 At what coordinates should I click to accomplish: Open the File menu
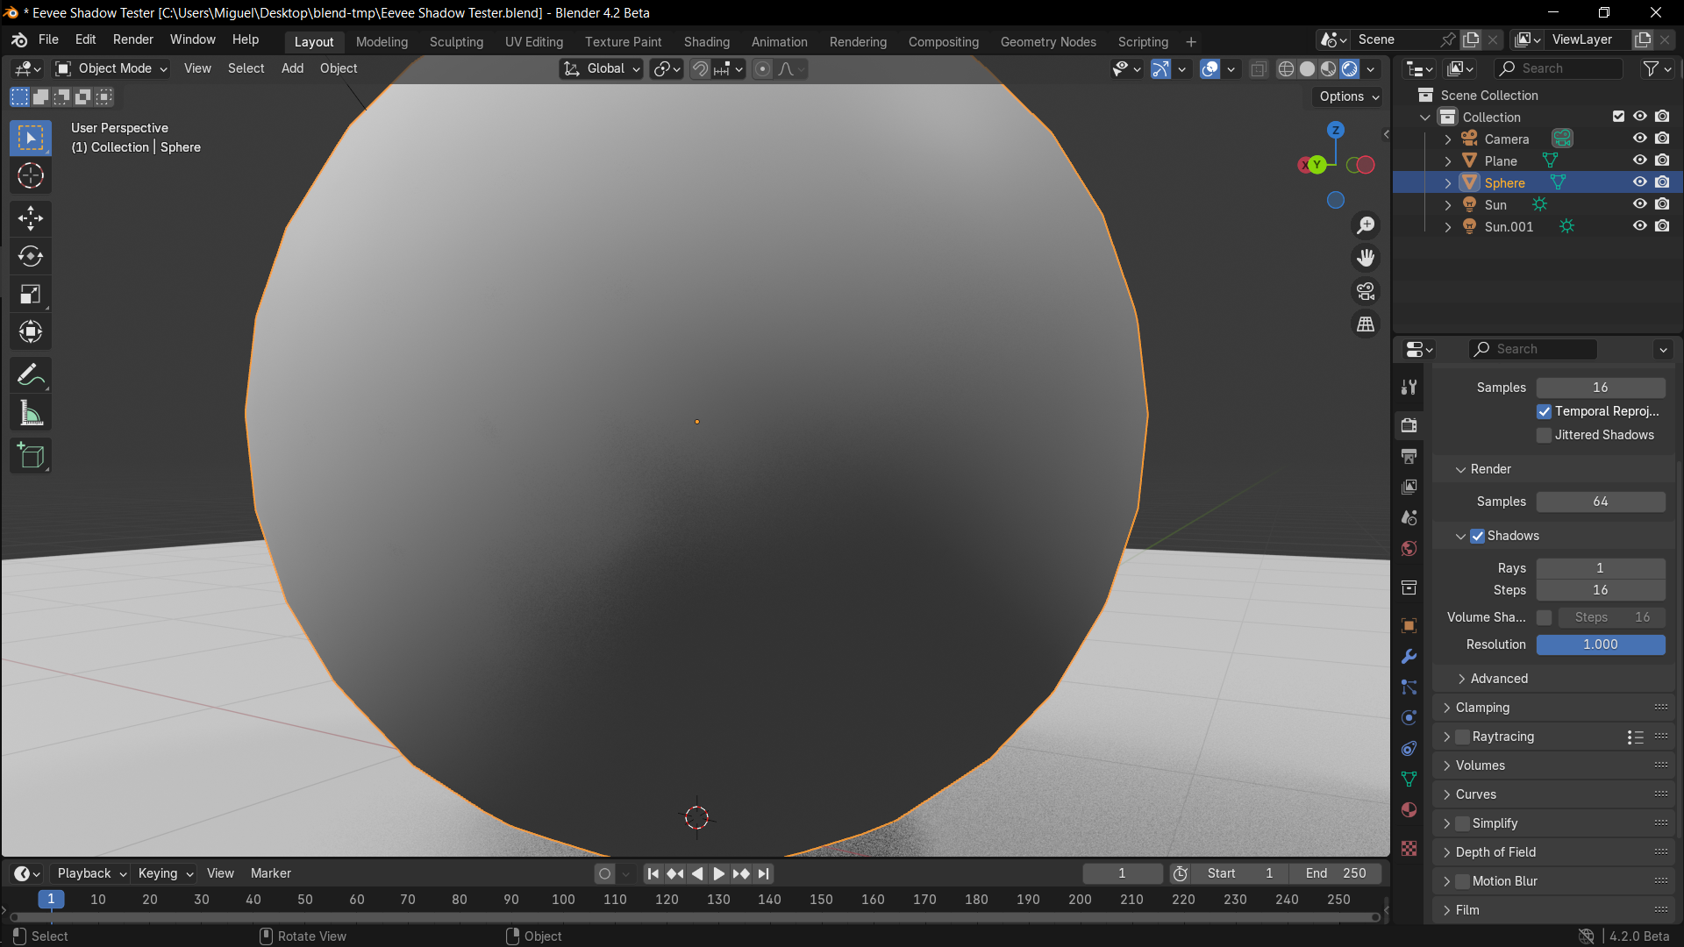tap(48, 39)
